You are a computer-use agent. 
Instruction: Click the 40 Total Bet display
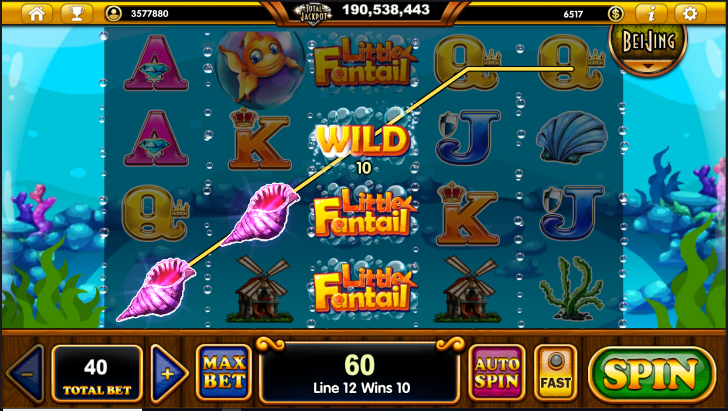(97, 374)
